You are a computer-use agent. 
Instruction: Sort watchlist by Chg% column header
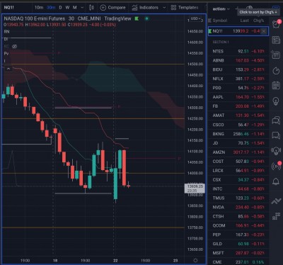point(258,21)
